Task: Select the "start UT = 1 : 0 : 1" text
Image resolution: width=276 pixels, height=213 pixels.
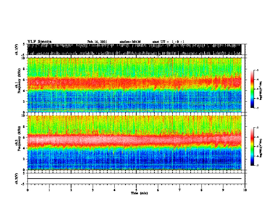Action: (168, 42)
